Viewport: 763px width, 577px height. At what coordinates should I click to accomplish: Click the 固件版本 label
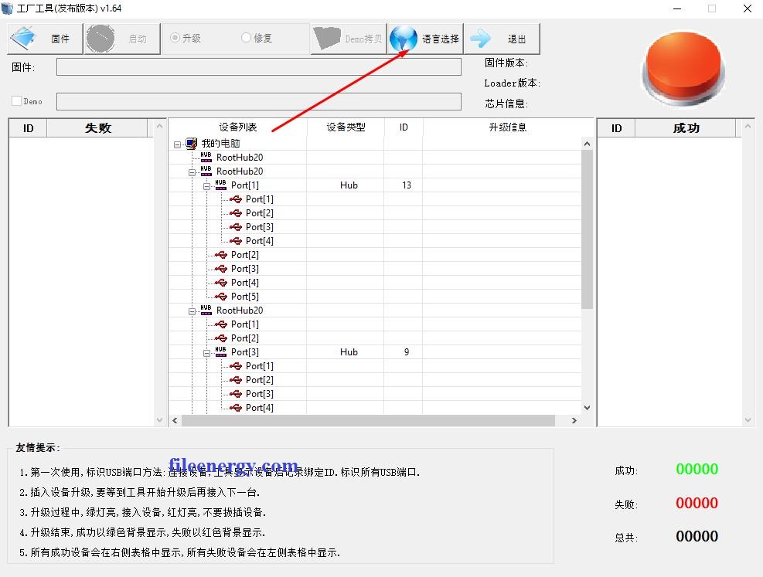pyautogui.click(x=506, y=63)
